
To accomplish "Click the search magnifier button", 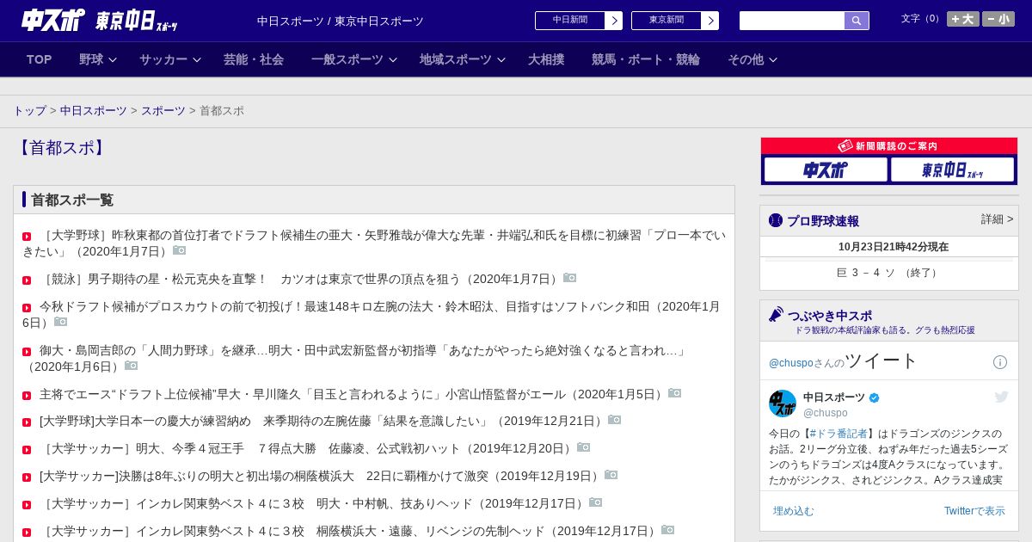I will [x=857, y=21].
